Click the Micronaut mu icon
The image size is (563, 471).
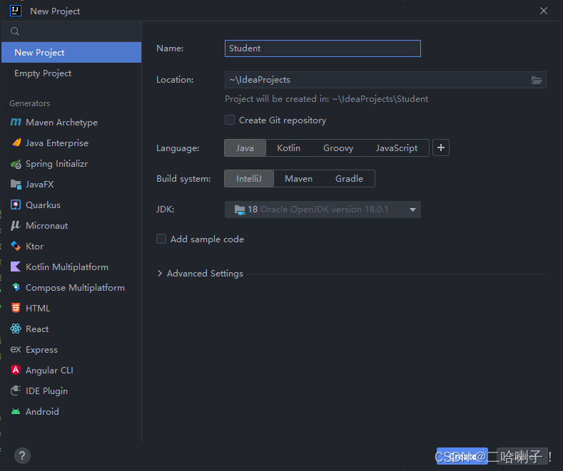pyautogui.click(x=16, y=225)
